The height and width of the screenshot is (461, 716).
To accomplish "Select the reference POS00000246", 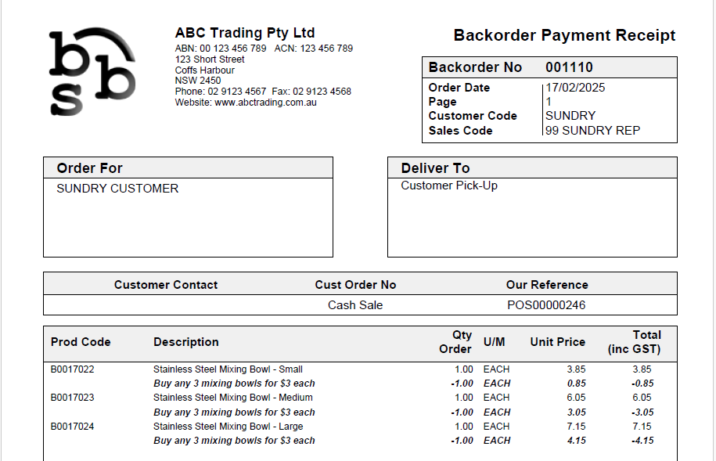I will tap(546, 305).
